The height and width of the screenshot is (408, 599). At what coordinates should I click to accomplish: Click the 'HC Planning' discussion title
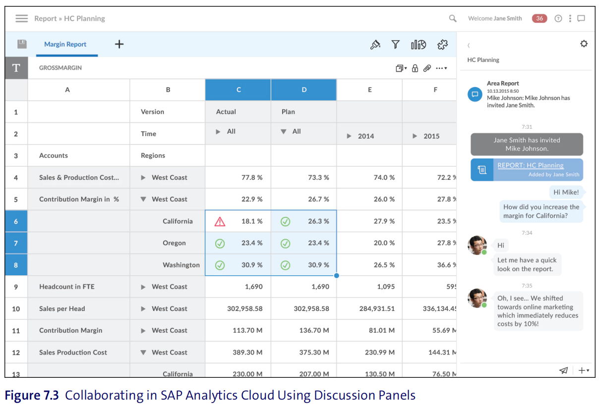[483, 60]
